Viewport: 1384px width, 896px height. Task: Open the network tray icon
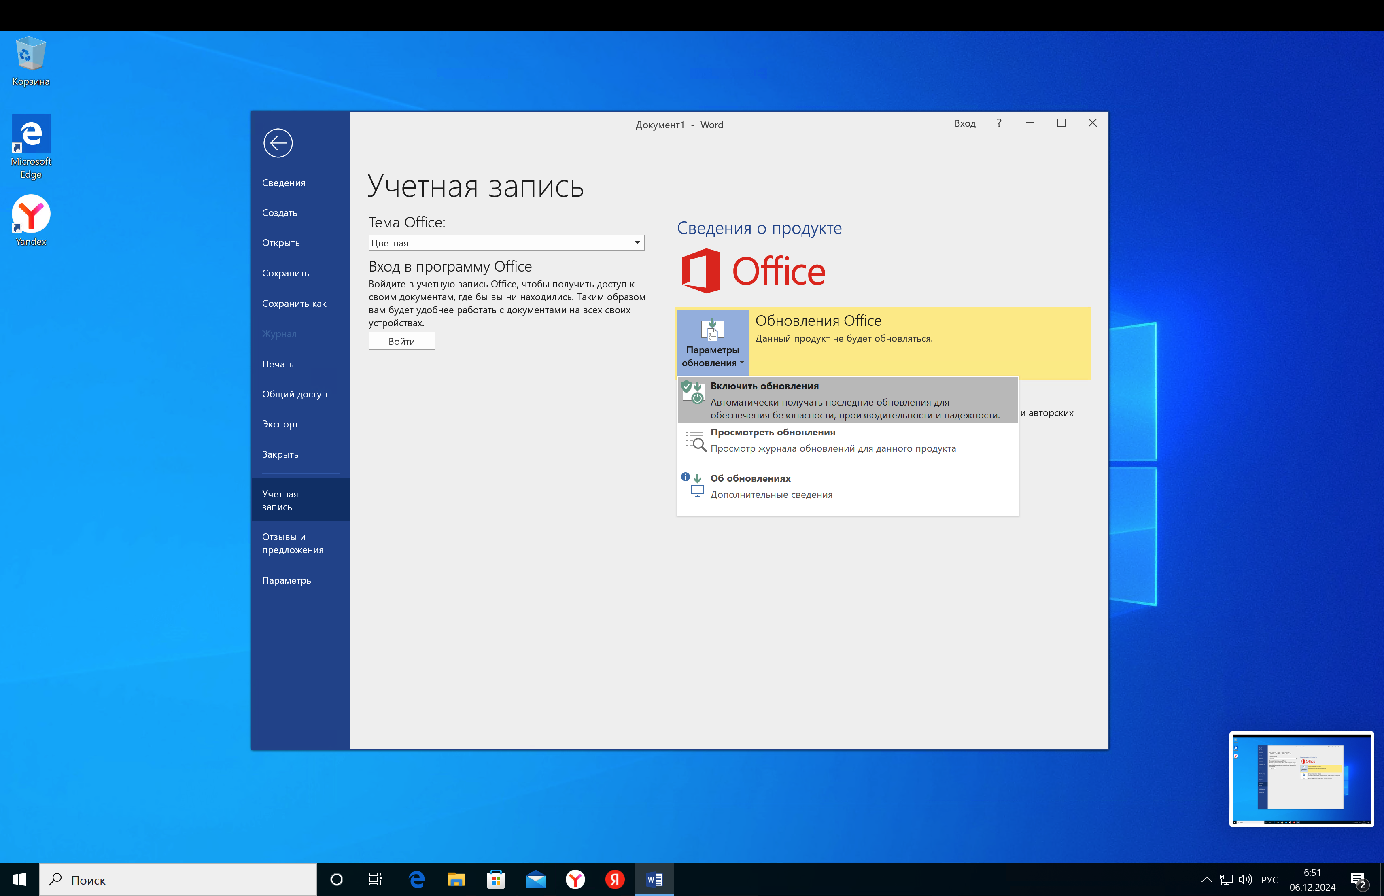pos(1226,880)
